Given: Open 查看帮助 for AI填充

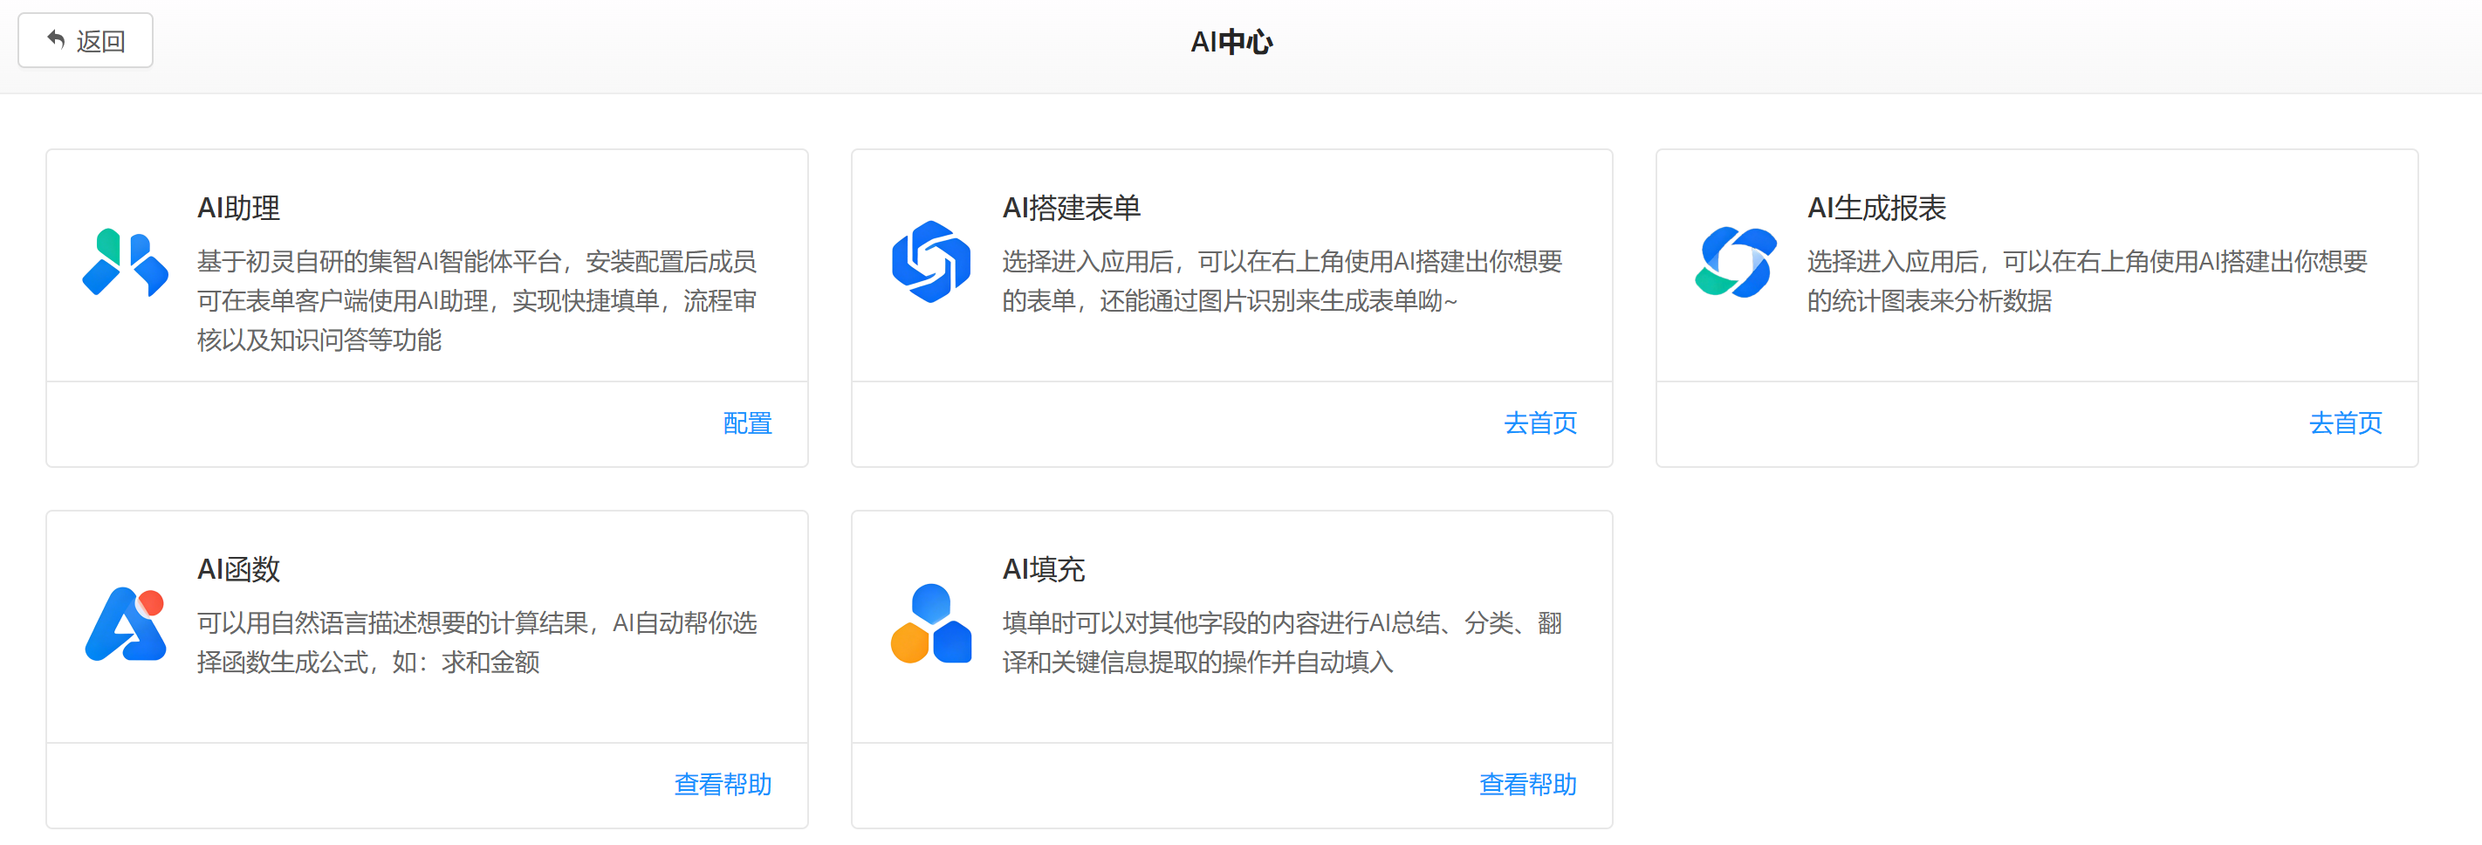Looking at the screenshot, I should pyautogui.click(x=1528, y=784).
